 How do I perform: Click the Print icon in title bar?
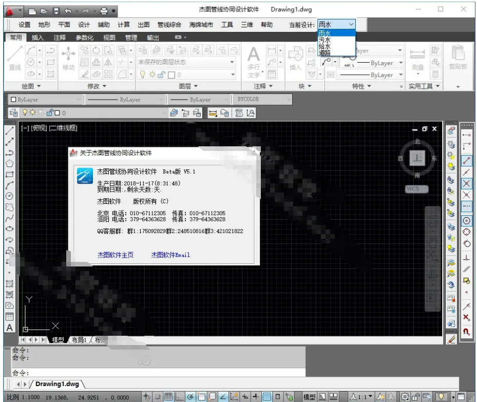(x=104, y=11)
